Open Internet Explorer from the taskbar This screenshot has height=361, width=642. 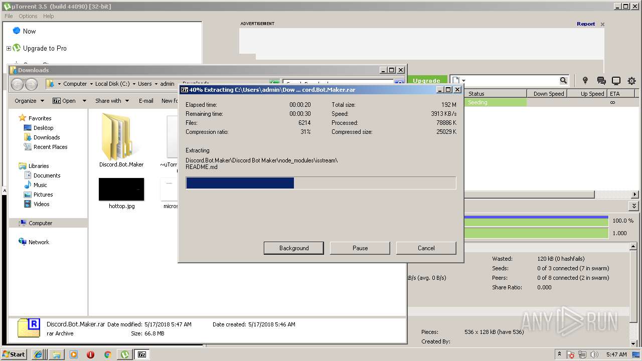[38, 354]
